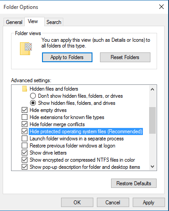Switch to the General tab
Screen dimensions: 169x211
14,22
